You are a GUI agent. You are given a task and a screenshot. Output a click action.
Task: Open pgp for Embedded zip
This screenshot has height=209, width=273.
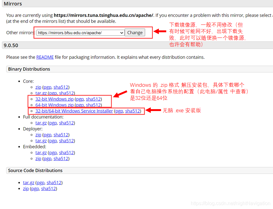point(47,159)
